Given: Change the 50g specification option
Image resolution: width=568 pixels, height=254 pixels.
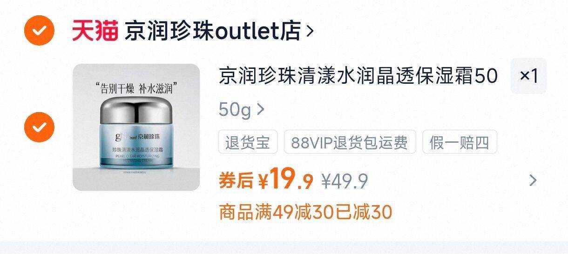Looking at the screenshot, I should 241,110.
